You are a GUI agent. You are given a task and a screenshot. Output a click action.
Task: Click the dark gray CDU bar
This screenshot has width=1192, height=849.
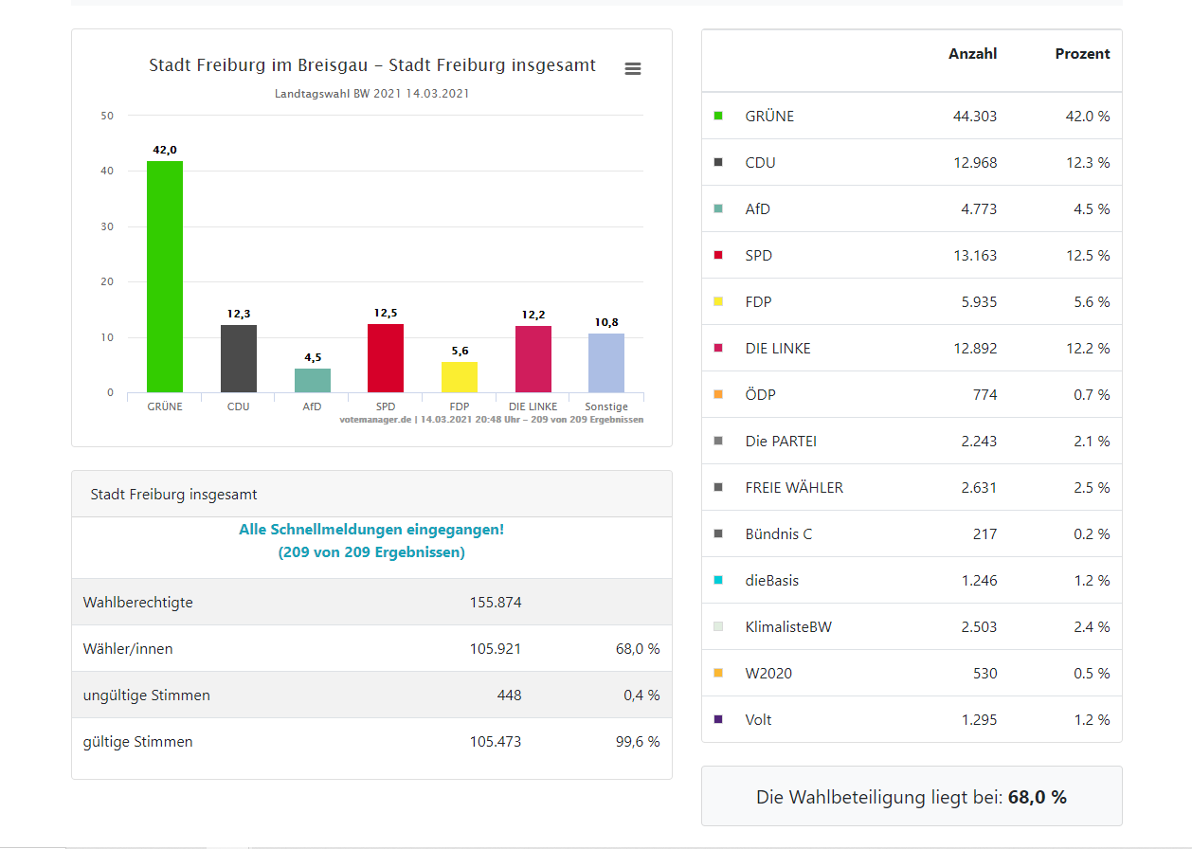coord(238,358)
